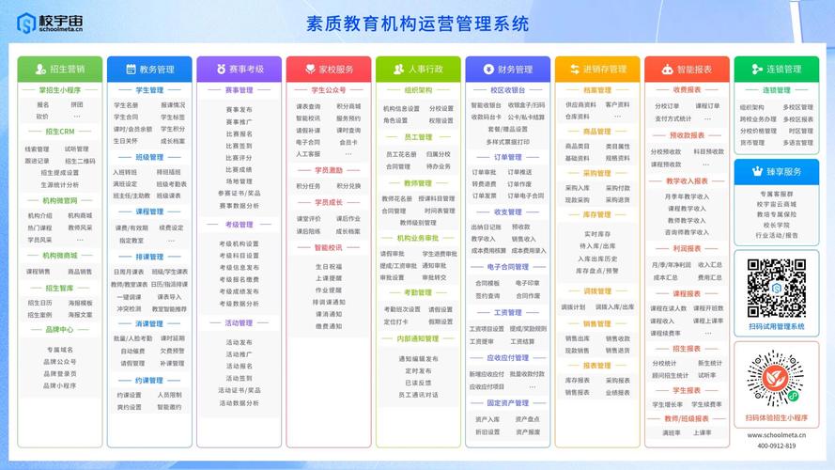Select 支付方式统计
Image resolution: width=835 pixels, height=470 pixels.
tap(673, 118)
